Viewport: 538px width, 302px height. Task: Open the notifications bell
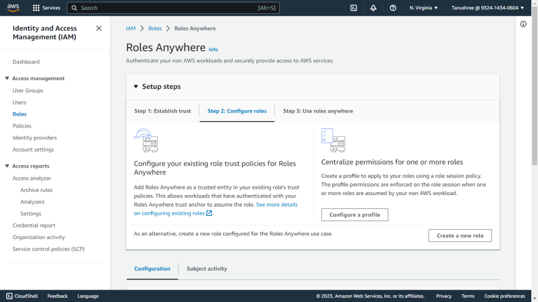tap(373, 8)
